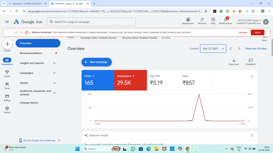Click the Fix it button
Viewport: 273px width, 153px height.
[x=258, y=32]
